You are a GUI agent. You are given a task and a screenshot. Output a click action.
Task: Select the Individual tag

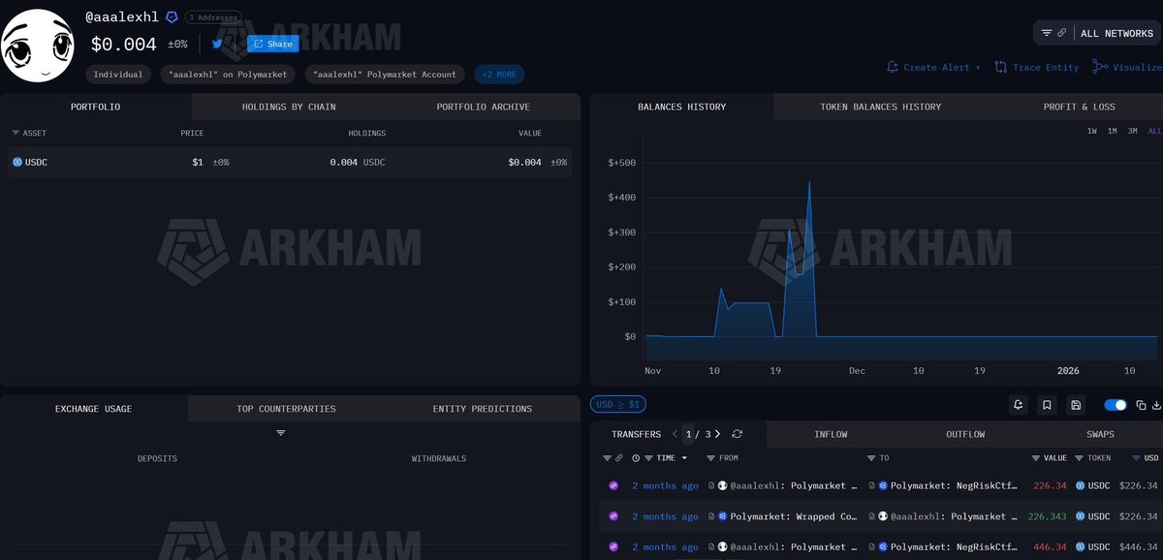tap(118, 75)
